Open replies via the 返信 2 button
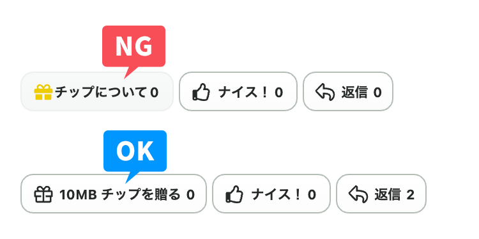Screen dimensions: 479x239 click(381, 194)
